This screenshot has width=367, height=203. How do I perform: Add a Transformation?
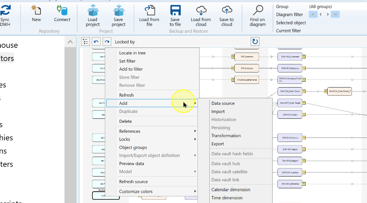pos(226,136)
